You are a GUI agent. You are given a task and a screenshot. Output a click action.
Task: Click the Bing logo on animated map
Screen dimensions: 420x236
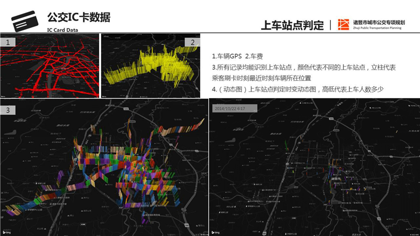tap(216, 232)
